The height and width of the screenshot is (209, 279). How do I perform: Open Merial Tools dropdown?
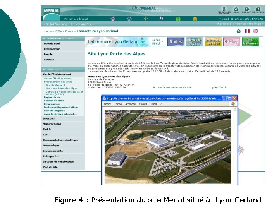[85, 24]
